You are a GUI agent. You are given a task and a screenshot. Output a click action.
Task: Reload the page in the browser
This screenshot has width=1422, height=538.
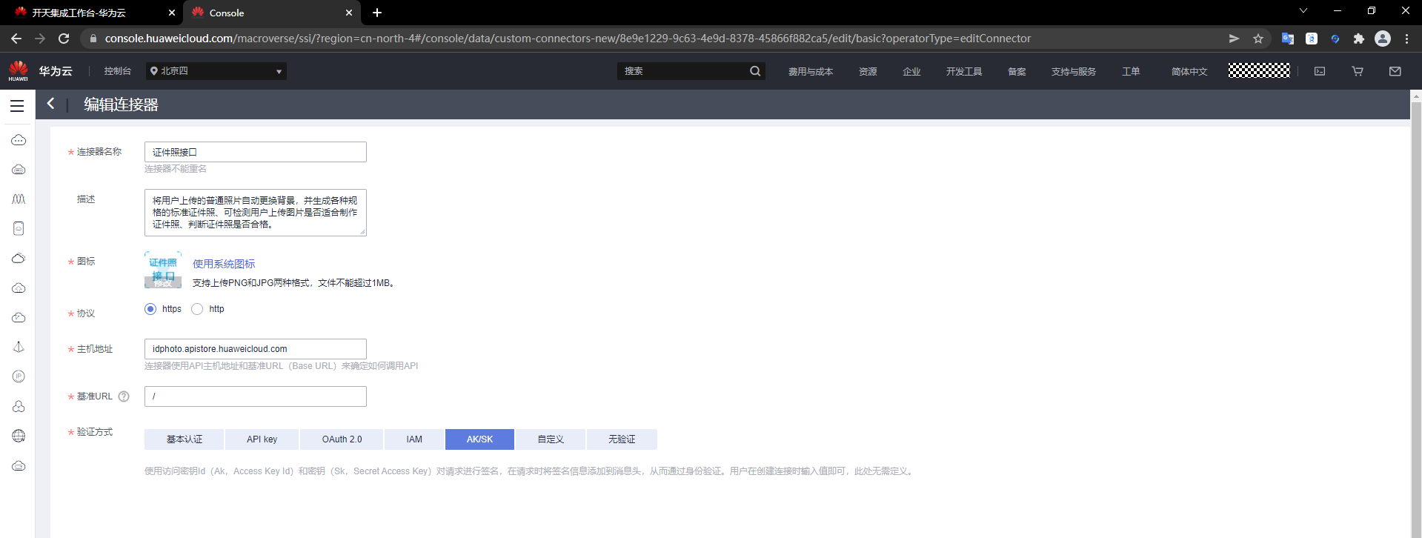(x=64, y=39)
